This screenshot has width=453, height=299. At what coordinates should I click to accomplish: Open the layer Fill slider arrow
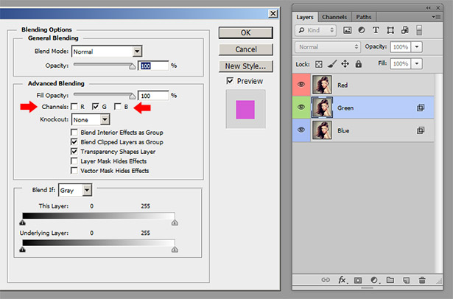point(417,63)
